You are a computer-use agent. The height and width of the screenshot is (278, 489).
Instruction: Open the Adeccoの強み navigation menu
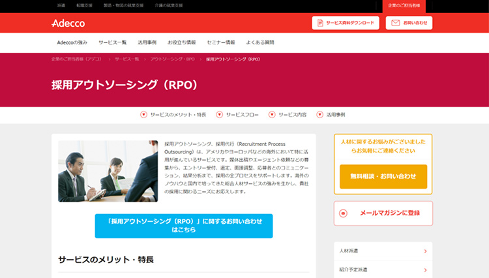tap(72, 42)
